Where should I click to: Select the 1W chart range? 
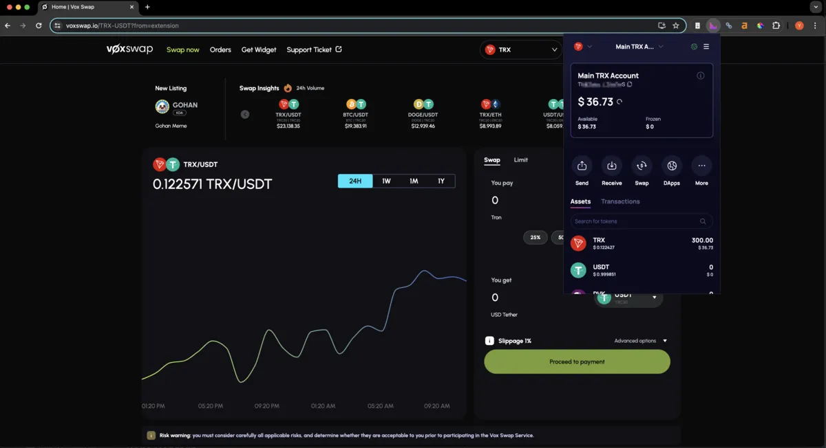(386, 181)
